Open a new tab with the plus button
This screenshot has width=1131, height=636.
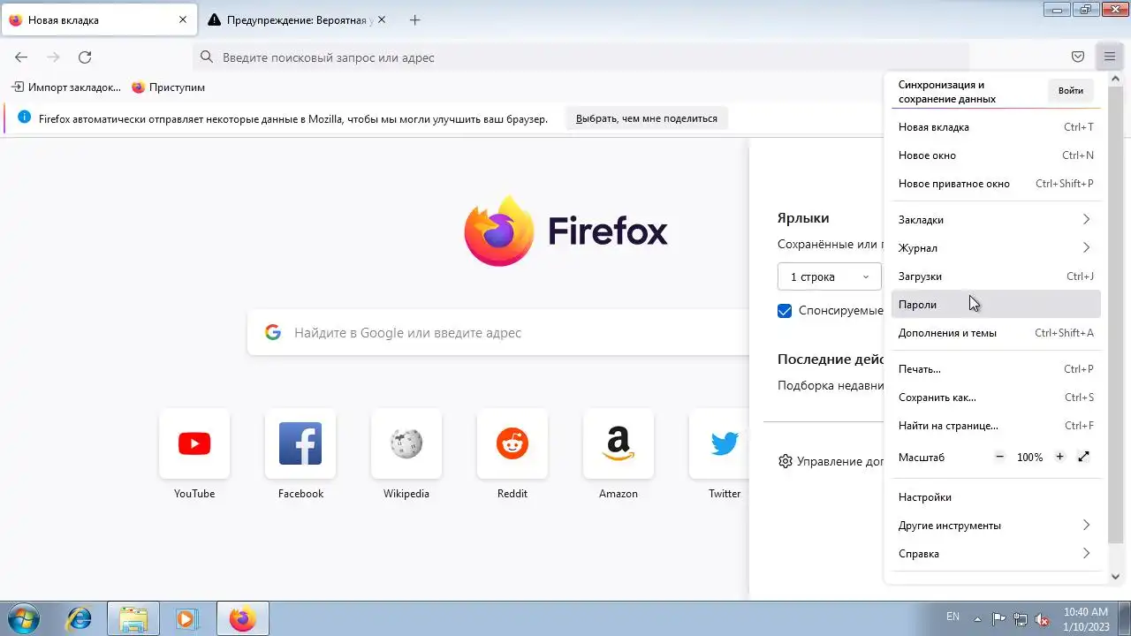(x=415, y=19)
